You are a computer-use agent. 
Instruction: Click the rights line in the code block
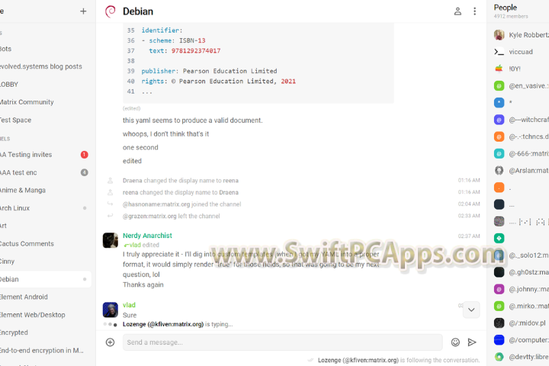point(219,82)
